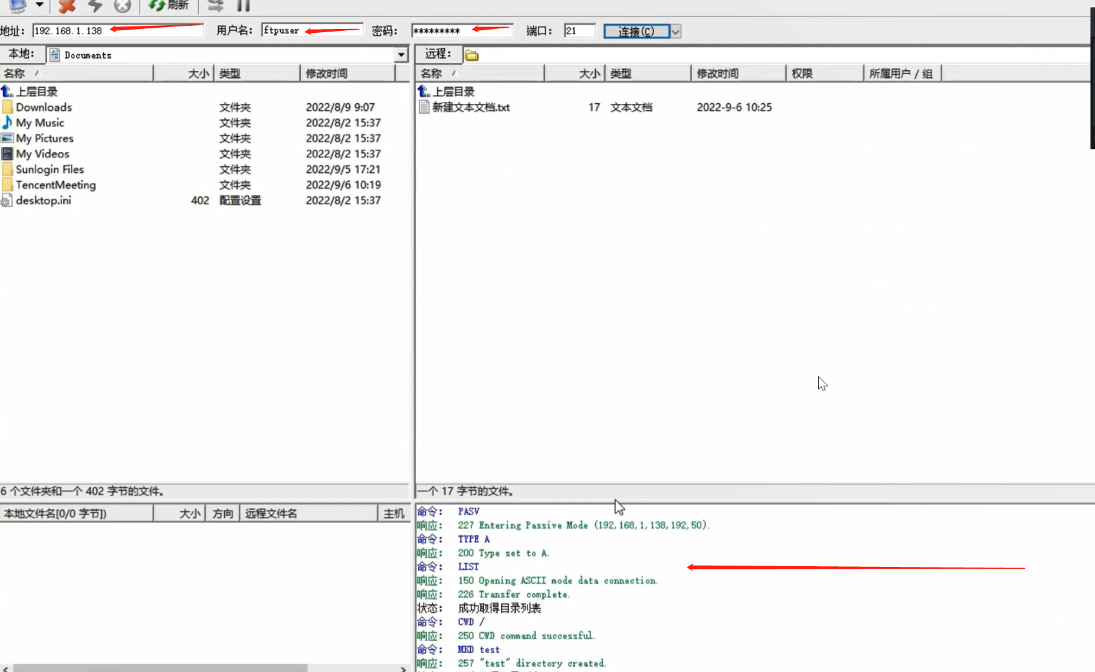The image size is (1095, 672).
Task: Click the lightning reconnect icon
Action: [94, 6]
